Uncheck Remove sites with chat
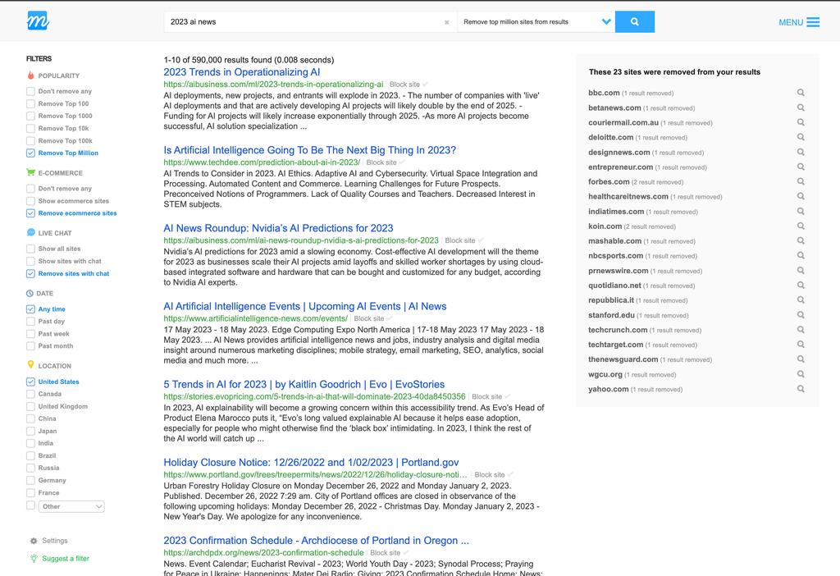 (x=30, y=273)
